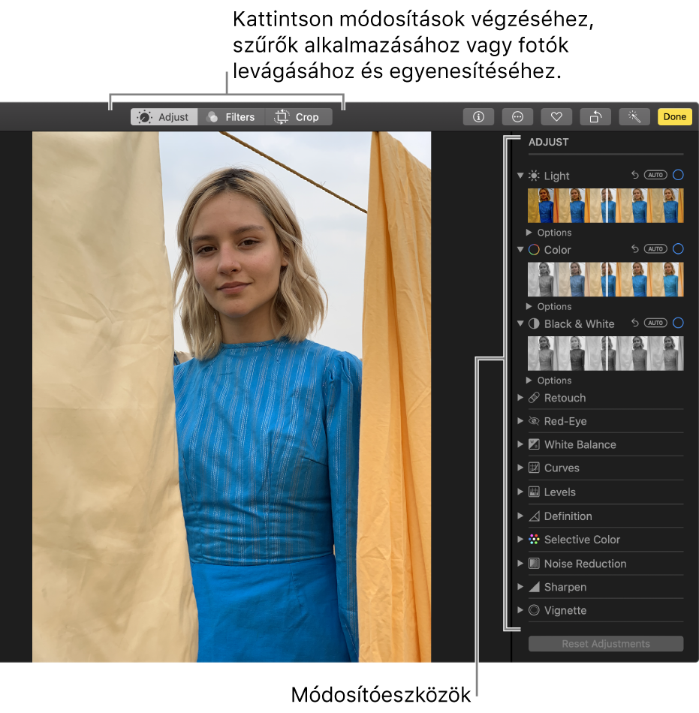The width and height of the screenshot is (699, 713).
Task: Switch to the Filters tab
Action: tap(231, 117)
